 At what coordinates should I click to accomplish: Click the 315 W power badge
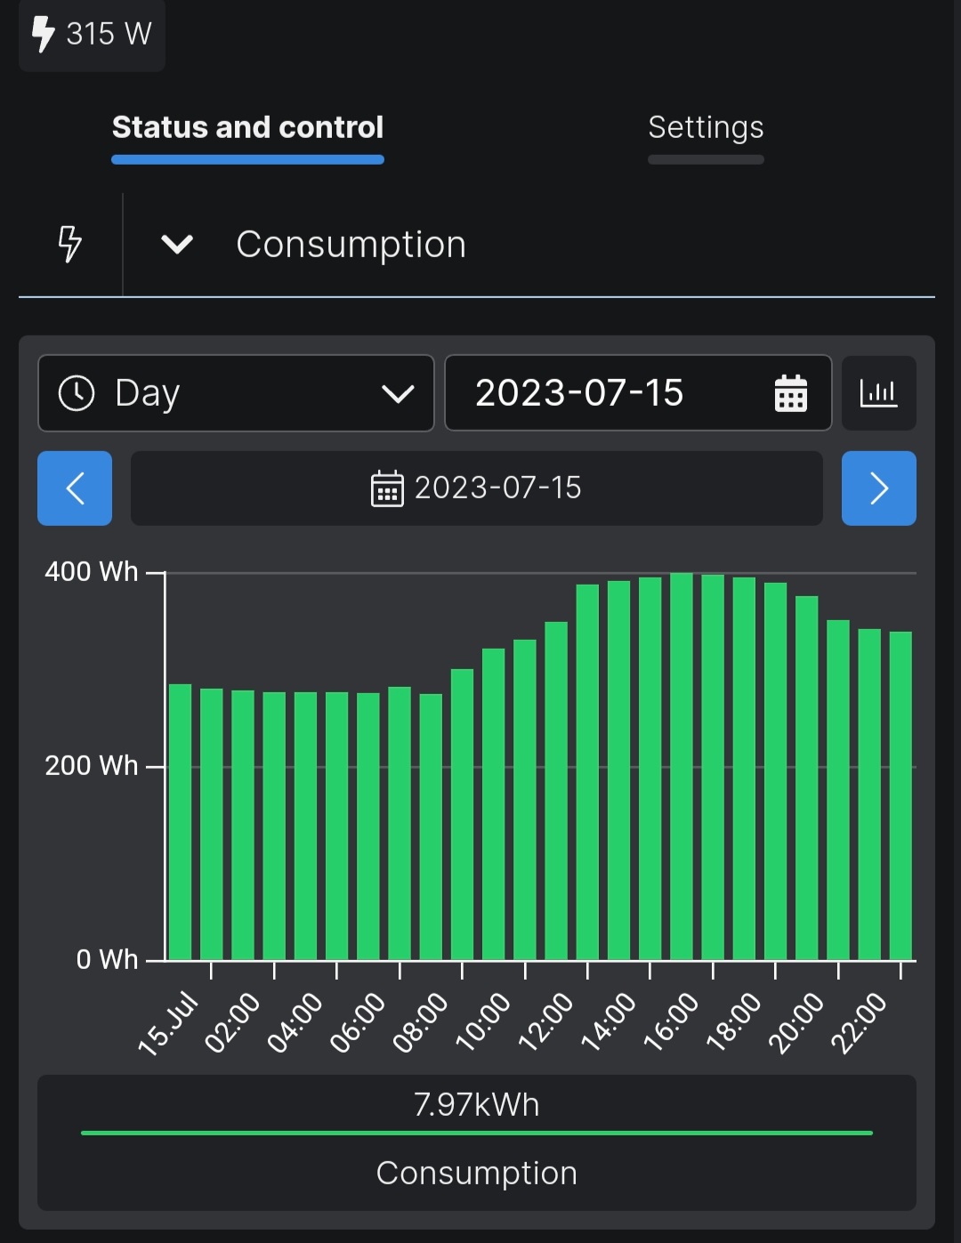[x=93, y=34]
